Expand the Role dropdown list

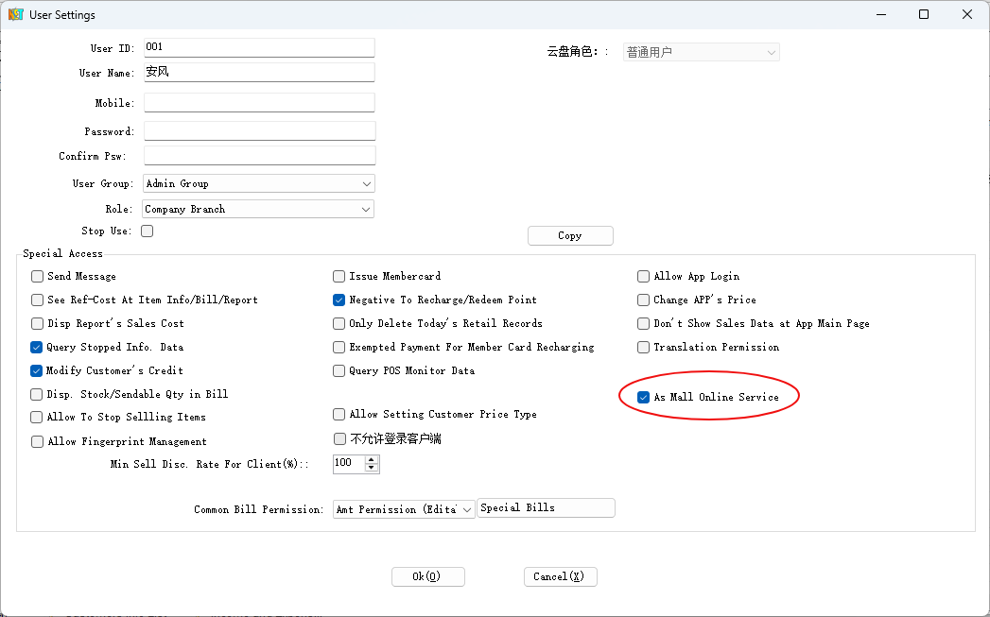[366, 209]
